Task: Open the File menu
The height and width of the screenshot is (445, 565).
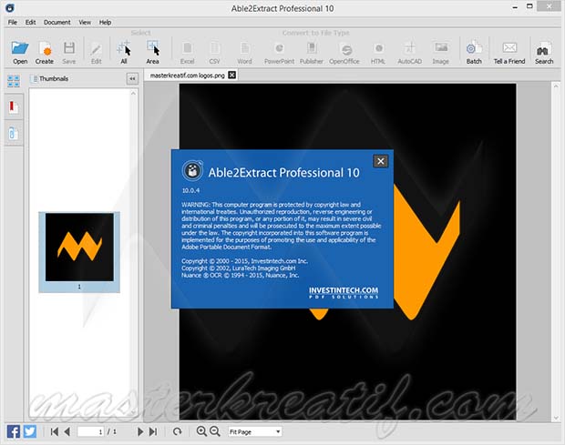Action: pyautogui.click(x=13, y=23)
